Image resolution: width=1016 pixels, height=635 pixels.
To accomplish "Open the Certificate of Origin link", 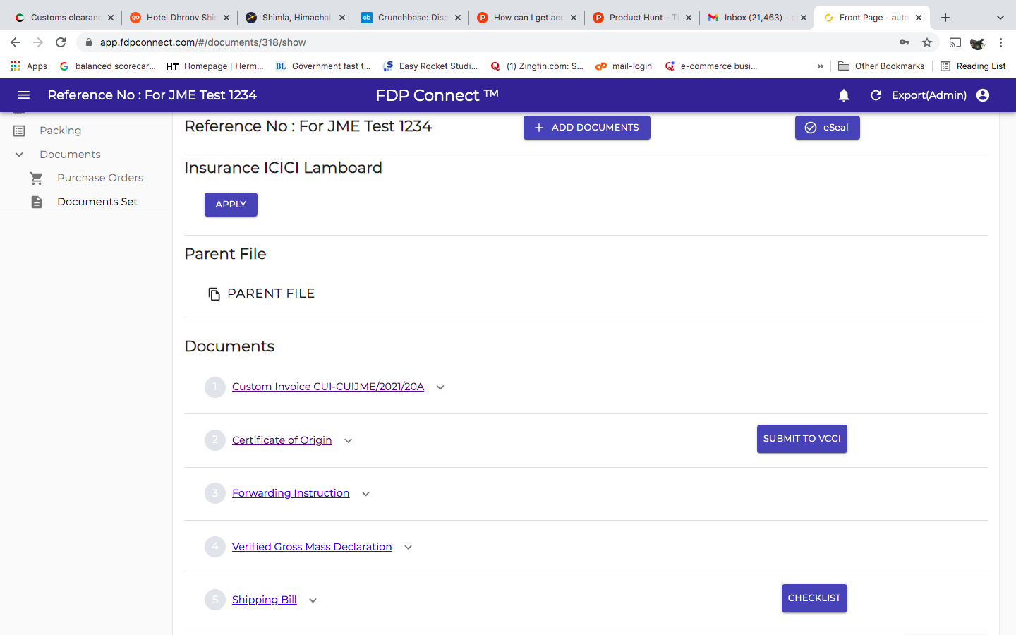I will click(x=282, y=440).
